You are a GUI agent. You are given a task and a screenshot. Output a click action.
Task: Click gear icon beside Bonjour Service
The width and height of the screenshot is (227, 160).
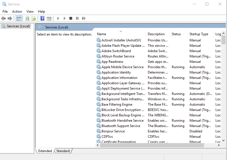click(x=99, y=131)
